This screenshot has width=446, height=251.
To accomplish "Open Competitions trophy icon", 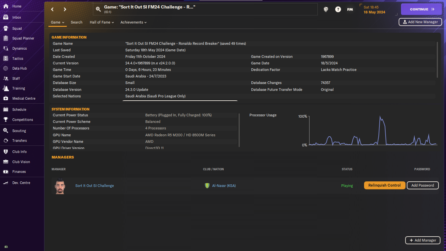I will (6, 120).
